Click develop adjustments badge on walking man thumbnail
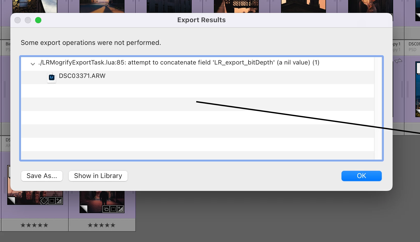420x242 pixels. [x=121, y=209]
